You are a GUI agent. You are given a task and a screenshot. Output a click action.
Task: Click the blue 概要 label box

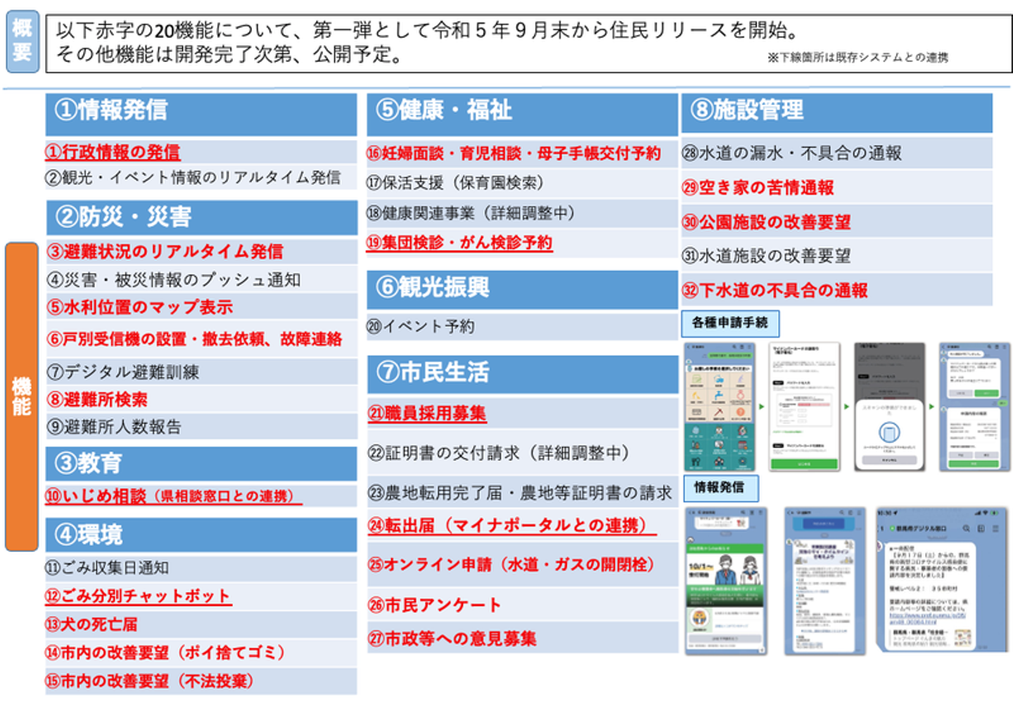pos(23,43)
